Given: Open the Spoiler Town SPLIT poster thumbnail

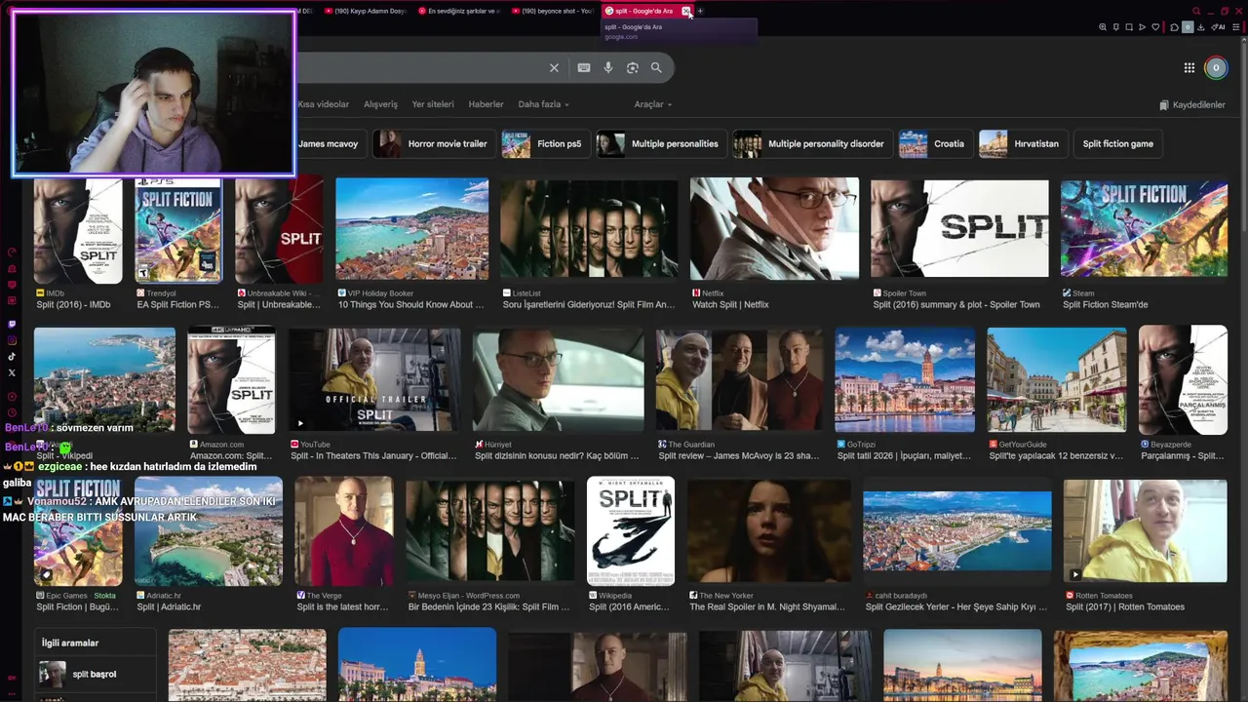Looking at the screenshot, I should click(x=959, y=229).
